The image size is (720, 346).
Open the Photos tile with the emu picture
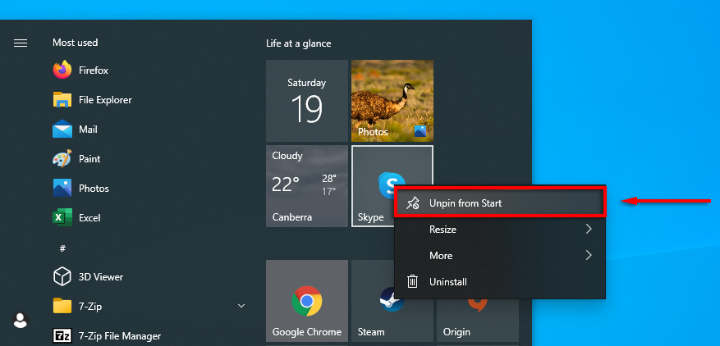tap(392, 101)
